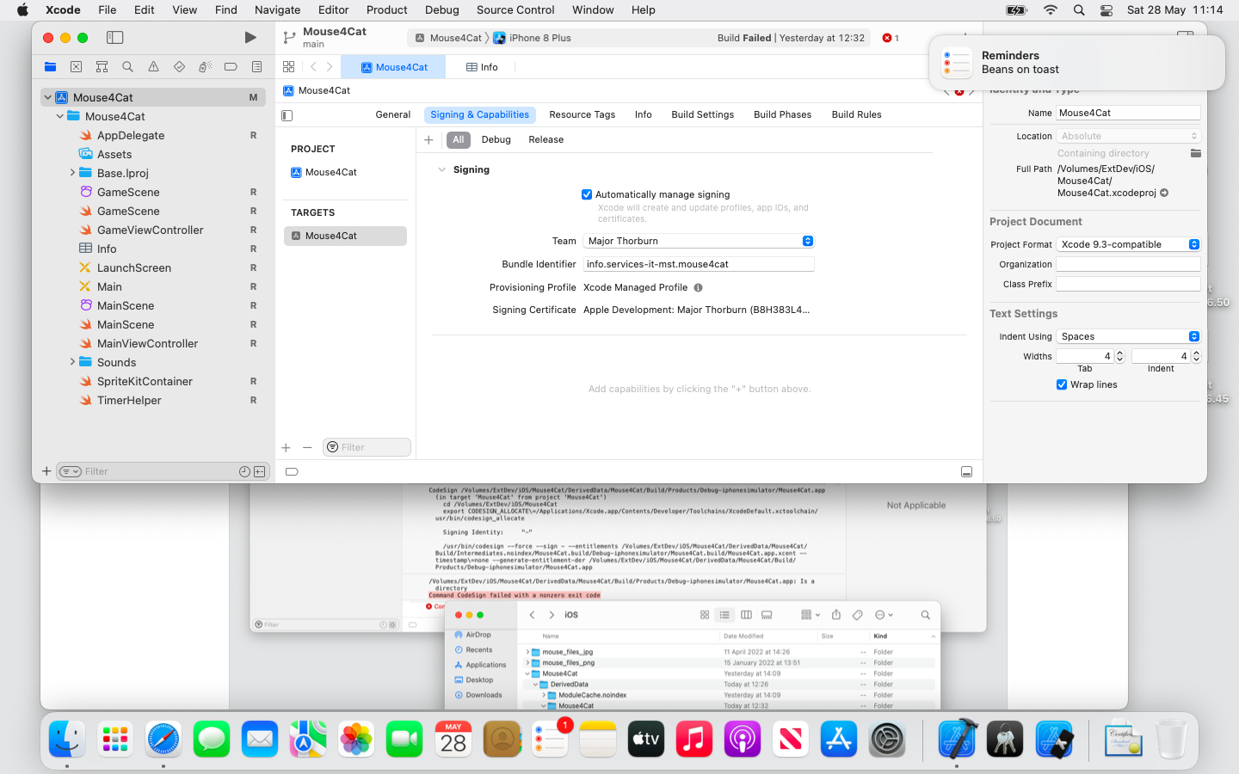Select the Mouse4Cat target
Viewport: 1239px width, 774px height.
pyautogui.click(x=345, y=236)
